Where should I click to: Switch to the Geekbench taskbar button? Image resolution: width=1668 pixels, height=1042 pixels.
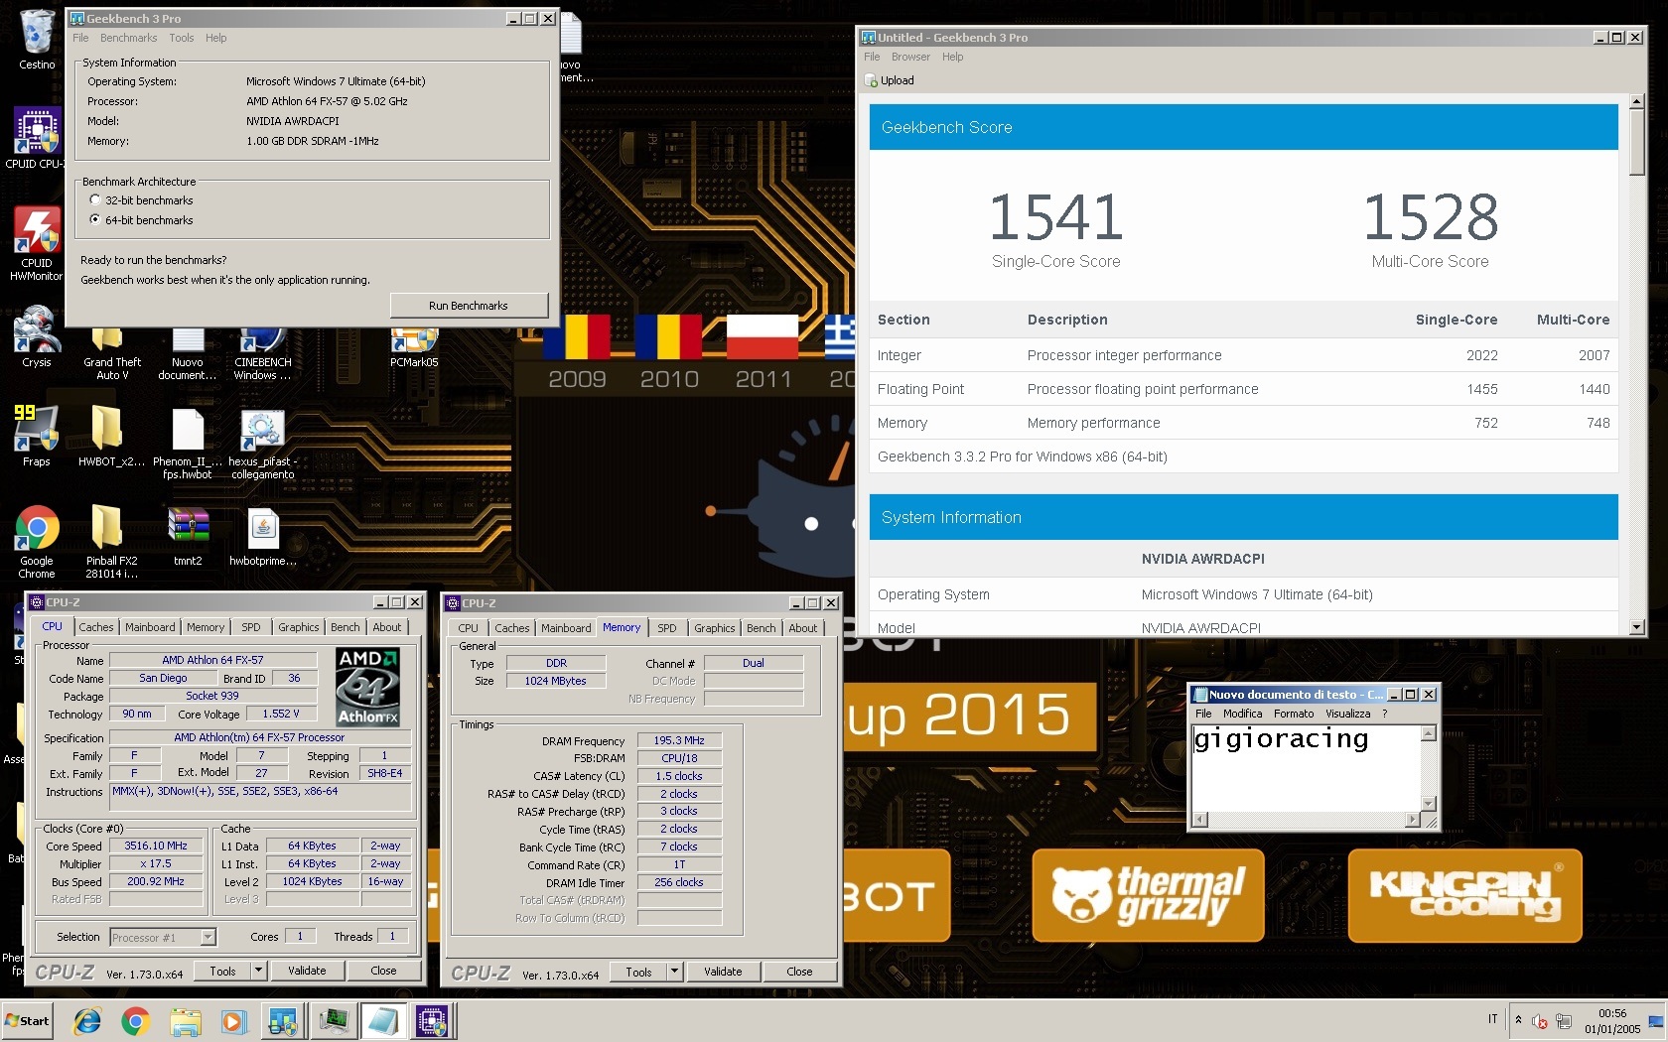point(283,1020)
